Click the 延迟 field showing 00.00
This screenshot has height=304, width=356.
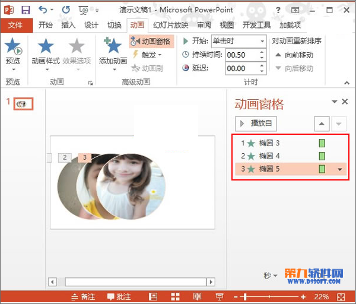point(242,68)
